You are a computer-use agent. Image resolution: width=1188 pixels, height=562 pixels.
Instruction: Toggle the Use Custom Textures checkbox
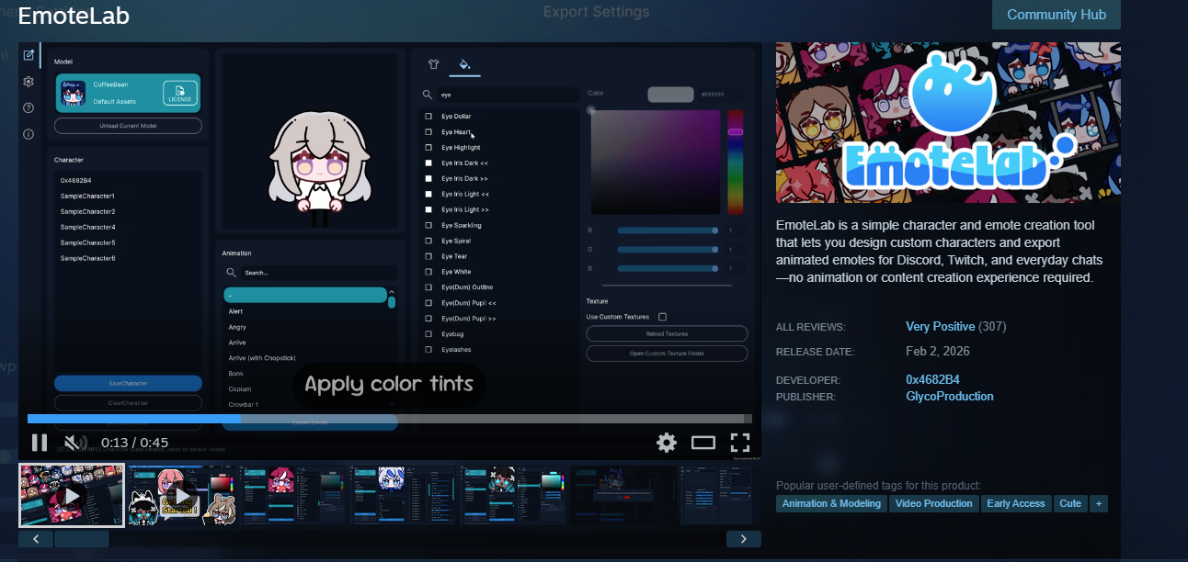click(662, 317)
